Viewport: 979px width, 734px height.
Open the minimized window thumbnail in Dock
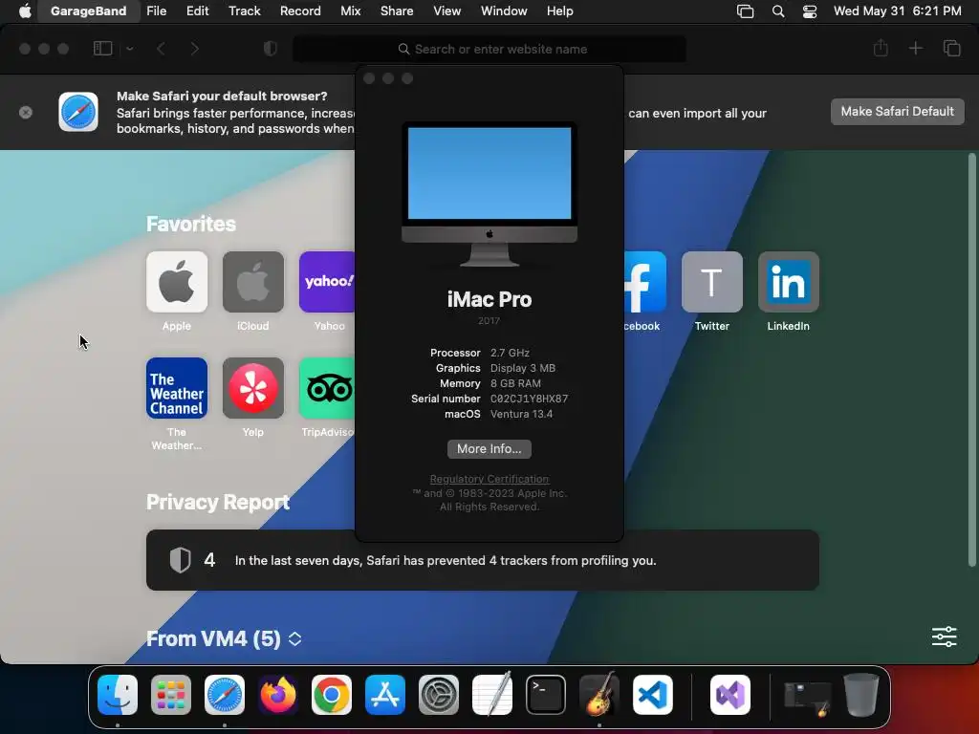click(x=807, y=698)
